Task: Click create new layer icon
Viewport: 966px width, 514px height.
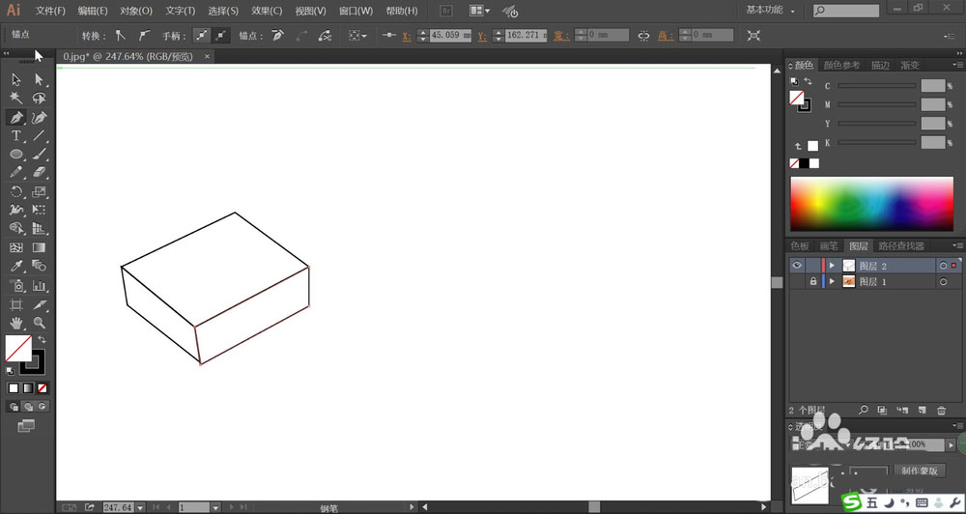Action: (922, 410)
